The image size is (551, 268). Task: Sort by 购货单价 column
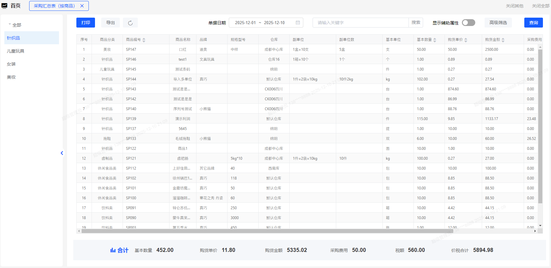466,40
